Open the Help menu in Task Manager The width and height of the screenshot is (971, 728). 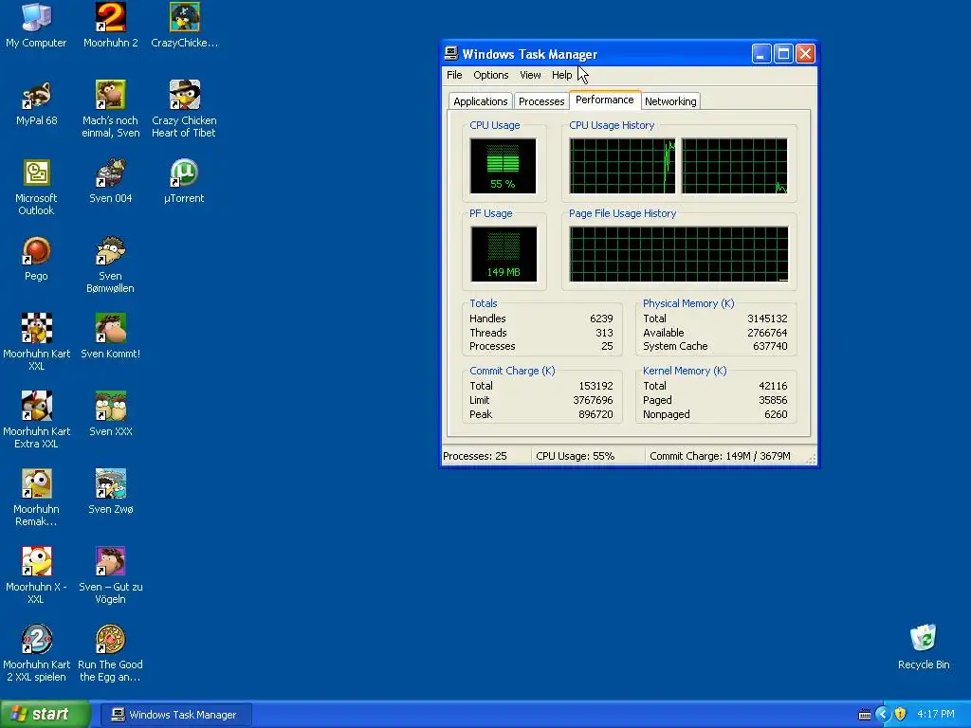[x=561, y=75]
